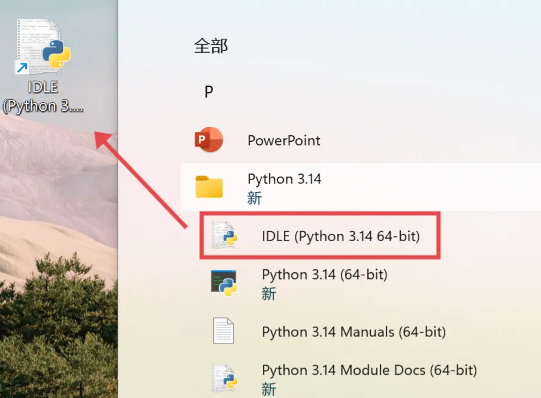541x398 pixels.
Task: Click the Python 3.14 (64-bit) console icon
Action: (224, 283)
